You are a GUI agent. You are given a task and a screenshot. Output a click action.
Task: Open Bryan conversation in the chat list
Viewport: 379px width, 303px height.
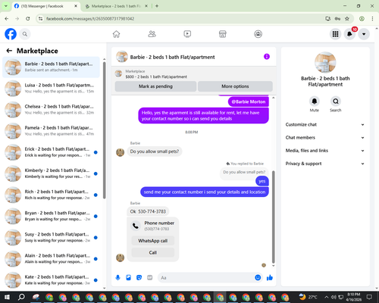click(x=51, y=216)
